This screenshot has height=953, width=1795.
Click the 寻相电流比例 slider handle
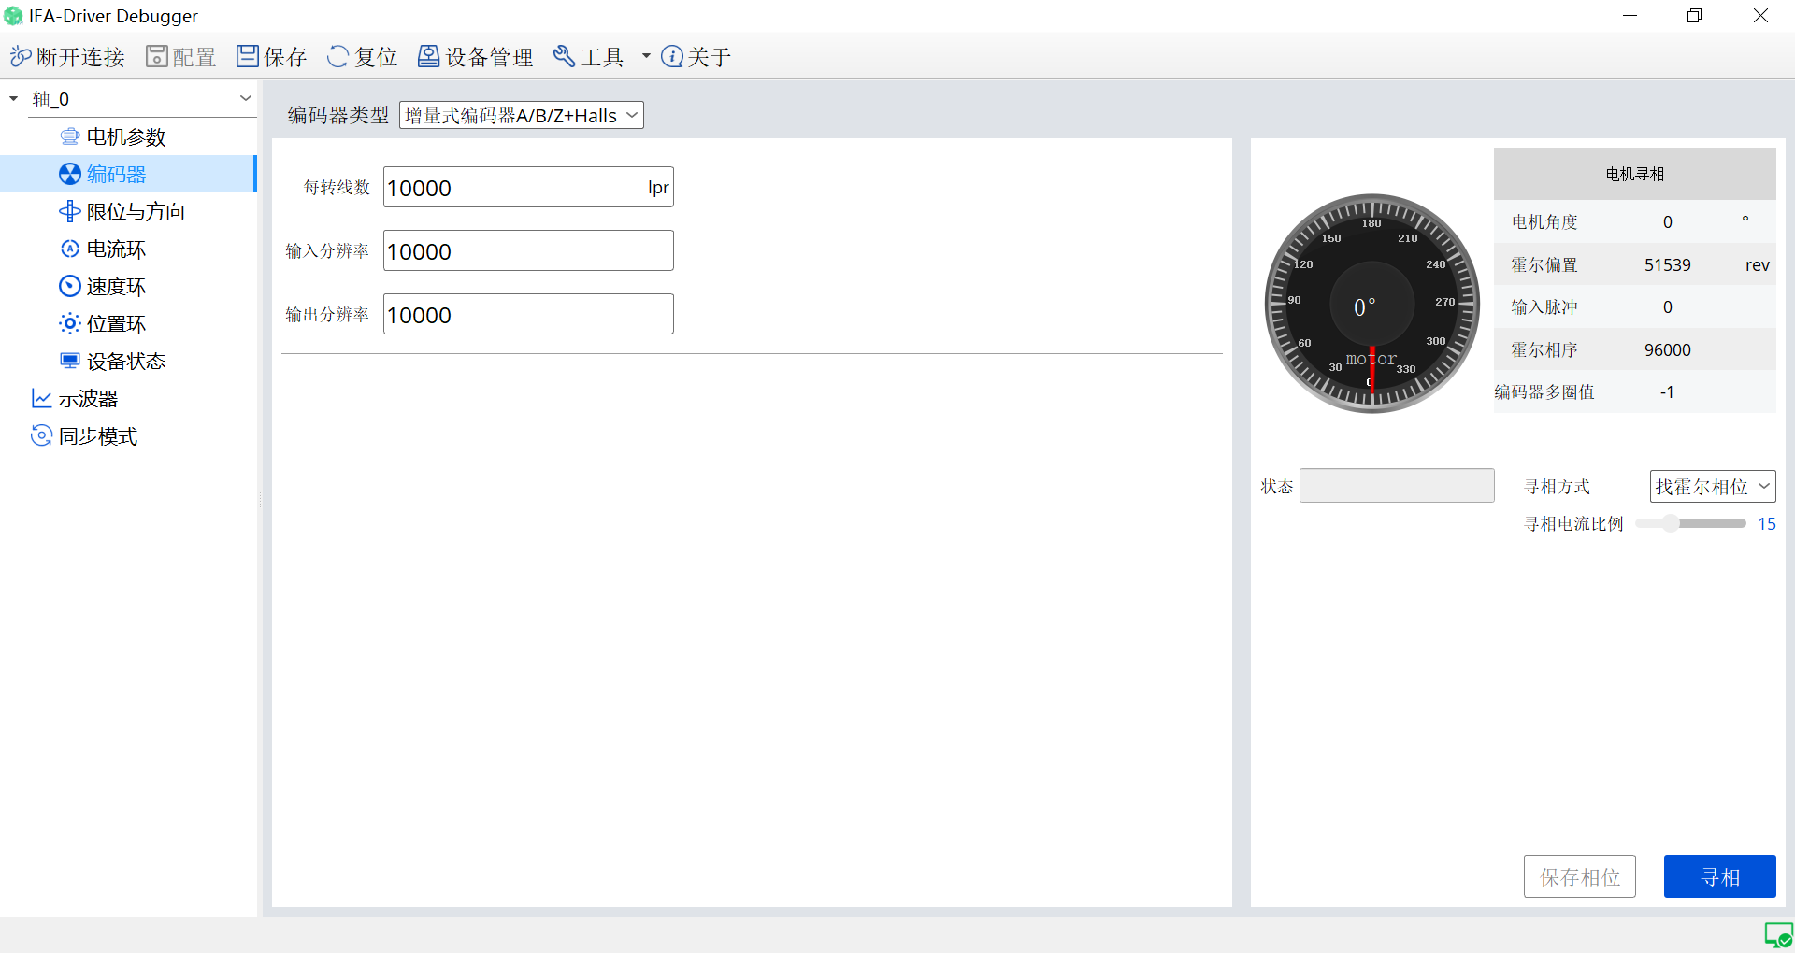pyautogui.click(x=1671, y=523)
